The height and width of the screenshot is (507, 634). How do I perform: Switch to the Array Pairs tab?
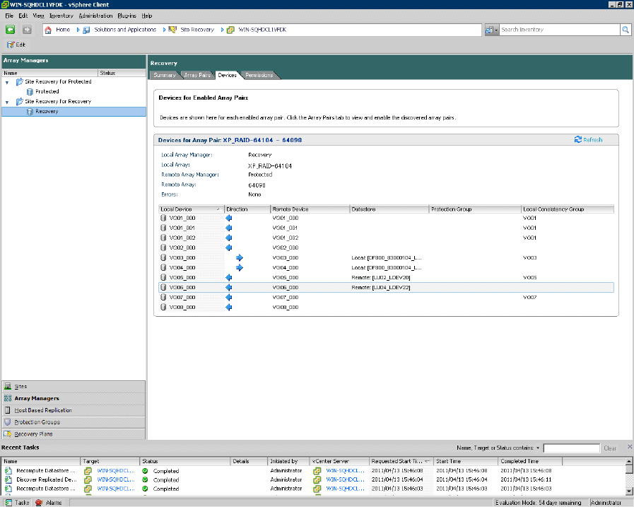click(196, 75)
